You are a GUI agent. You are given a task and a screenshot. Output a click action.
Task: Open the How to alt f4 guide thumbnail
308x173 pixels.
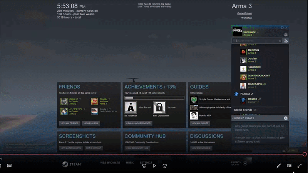(x=194, y=115)
